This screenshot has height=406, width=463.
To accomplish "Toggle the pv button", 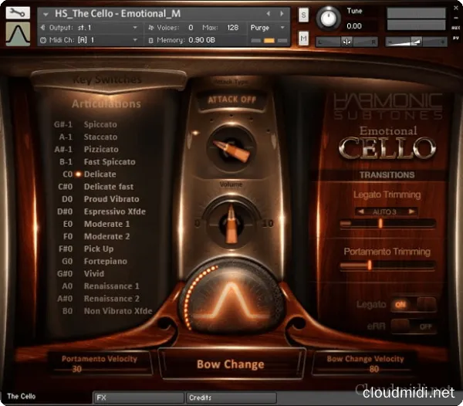I will pos(455,38).
